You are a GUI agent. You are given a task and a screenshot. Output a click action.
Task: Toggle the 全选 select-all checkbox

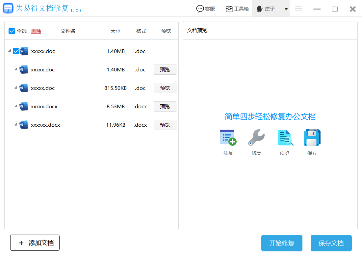pos(12,31)
